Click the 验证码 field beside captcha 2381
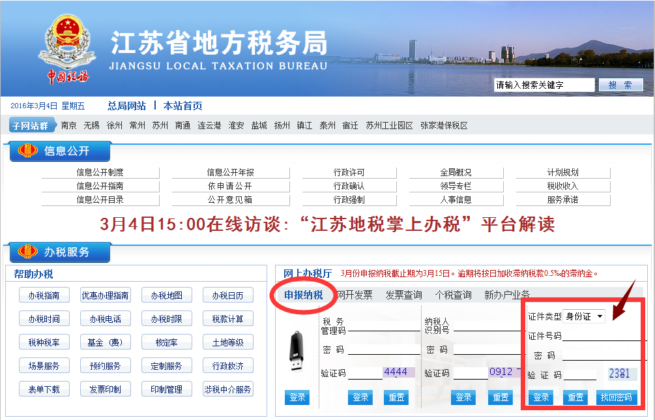Screen dimensions: 655x420 pos(580,374)
